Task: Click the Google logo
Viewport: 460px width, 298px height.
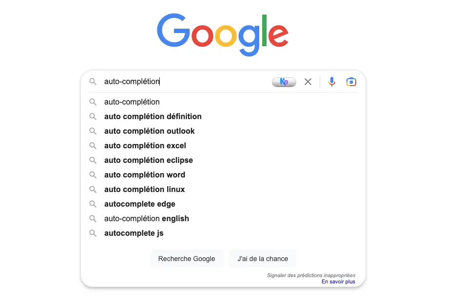Action: pyautogui.click(x=223, y=35)
